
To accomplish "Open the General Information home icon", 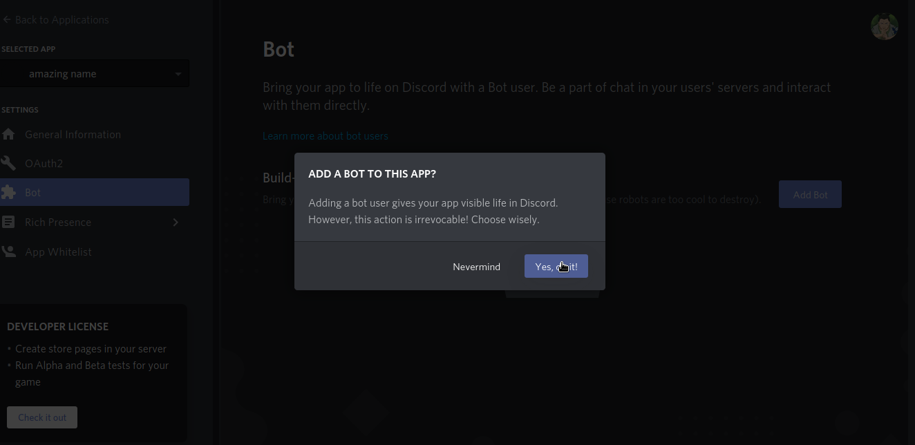I will 8,135.
